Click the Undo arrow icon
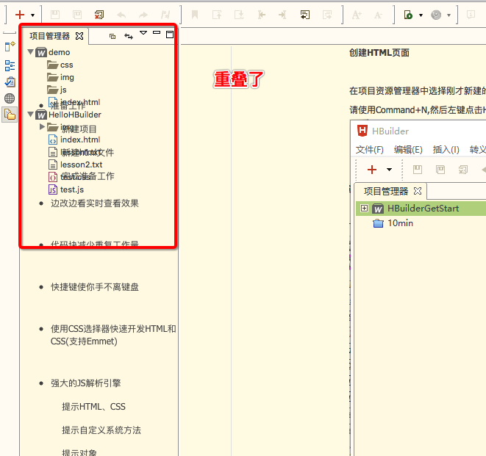The height and width of the screenshot is (456, 486). tap(121, 15)
